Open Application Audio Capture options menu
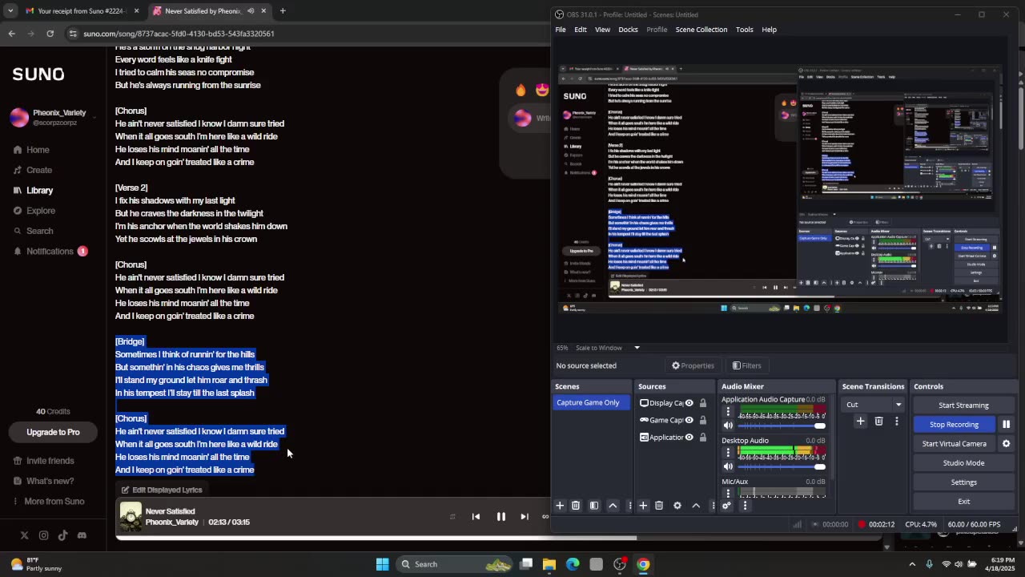Screen dimensions: 1025x577 pyautogui.click(x=728, y=412)
